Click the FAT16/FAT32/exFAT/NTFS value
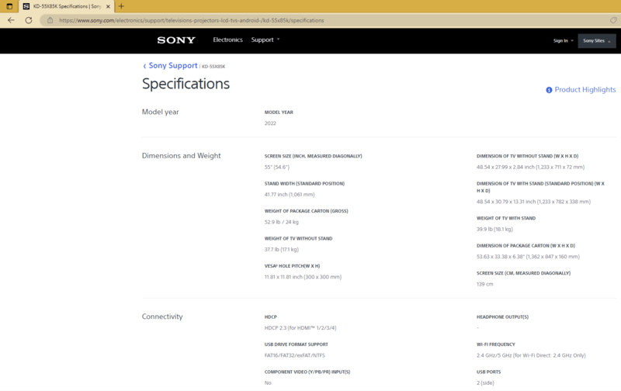 click(295, 355)
